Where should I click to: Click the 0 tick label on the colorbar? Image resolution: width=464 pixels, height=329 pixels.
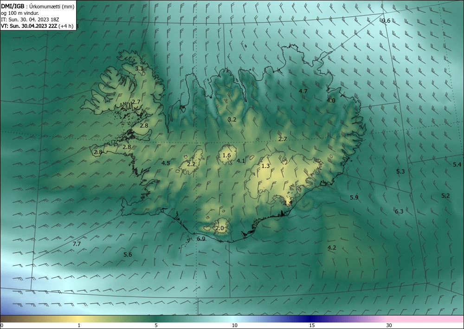(x=2, y=325)
